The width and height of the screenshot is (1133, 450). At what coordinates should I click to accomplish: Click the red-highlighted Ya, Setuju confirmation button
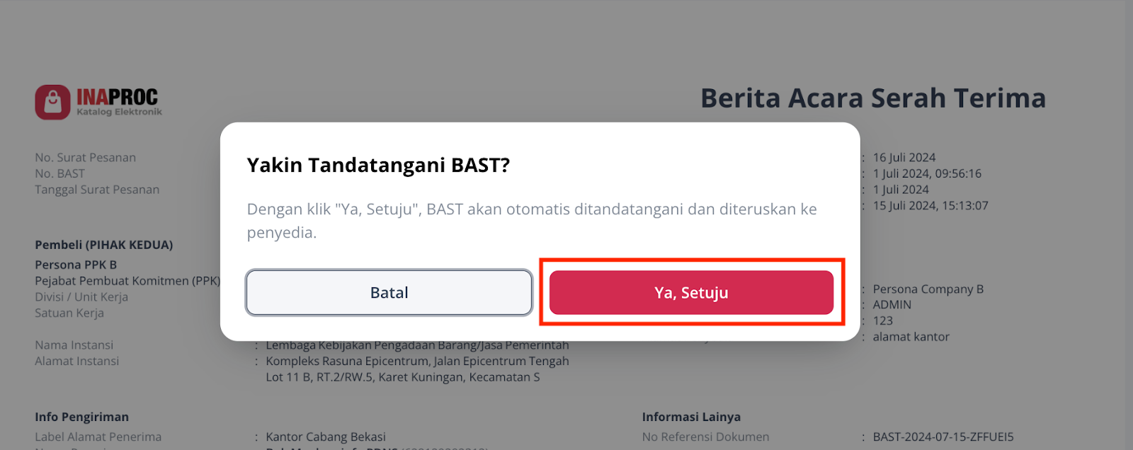point(691,292)
